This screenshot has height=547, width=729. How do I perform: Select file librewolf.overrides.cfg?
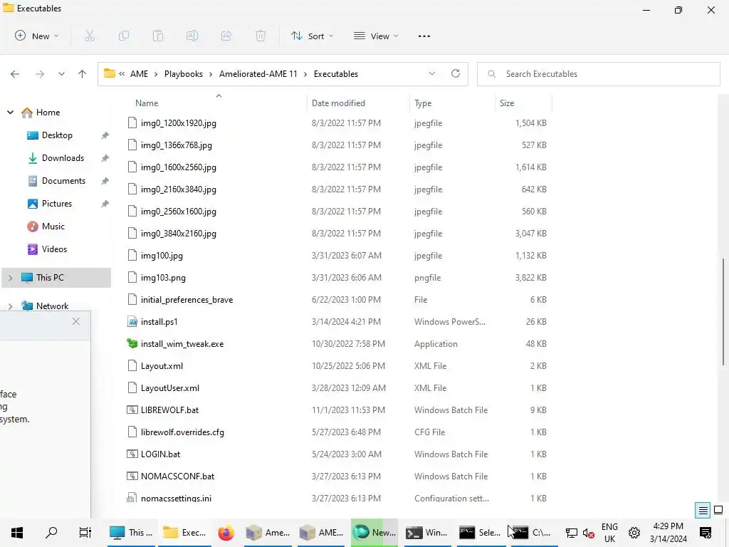click(182, 432)
